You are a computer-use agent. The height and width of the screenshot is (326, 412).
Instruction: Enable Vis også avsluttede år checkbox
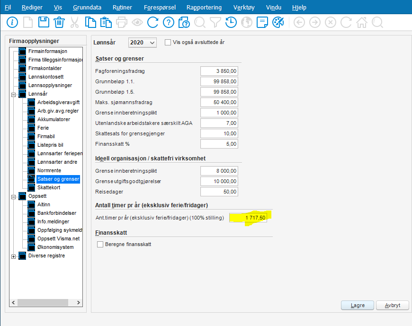point(168,42)
